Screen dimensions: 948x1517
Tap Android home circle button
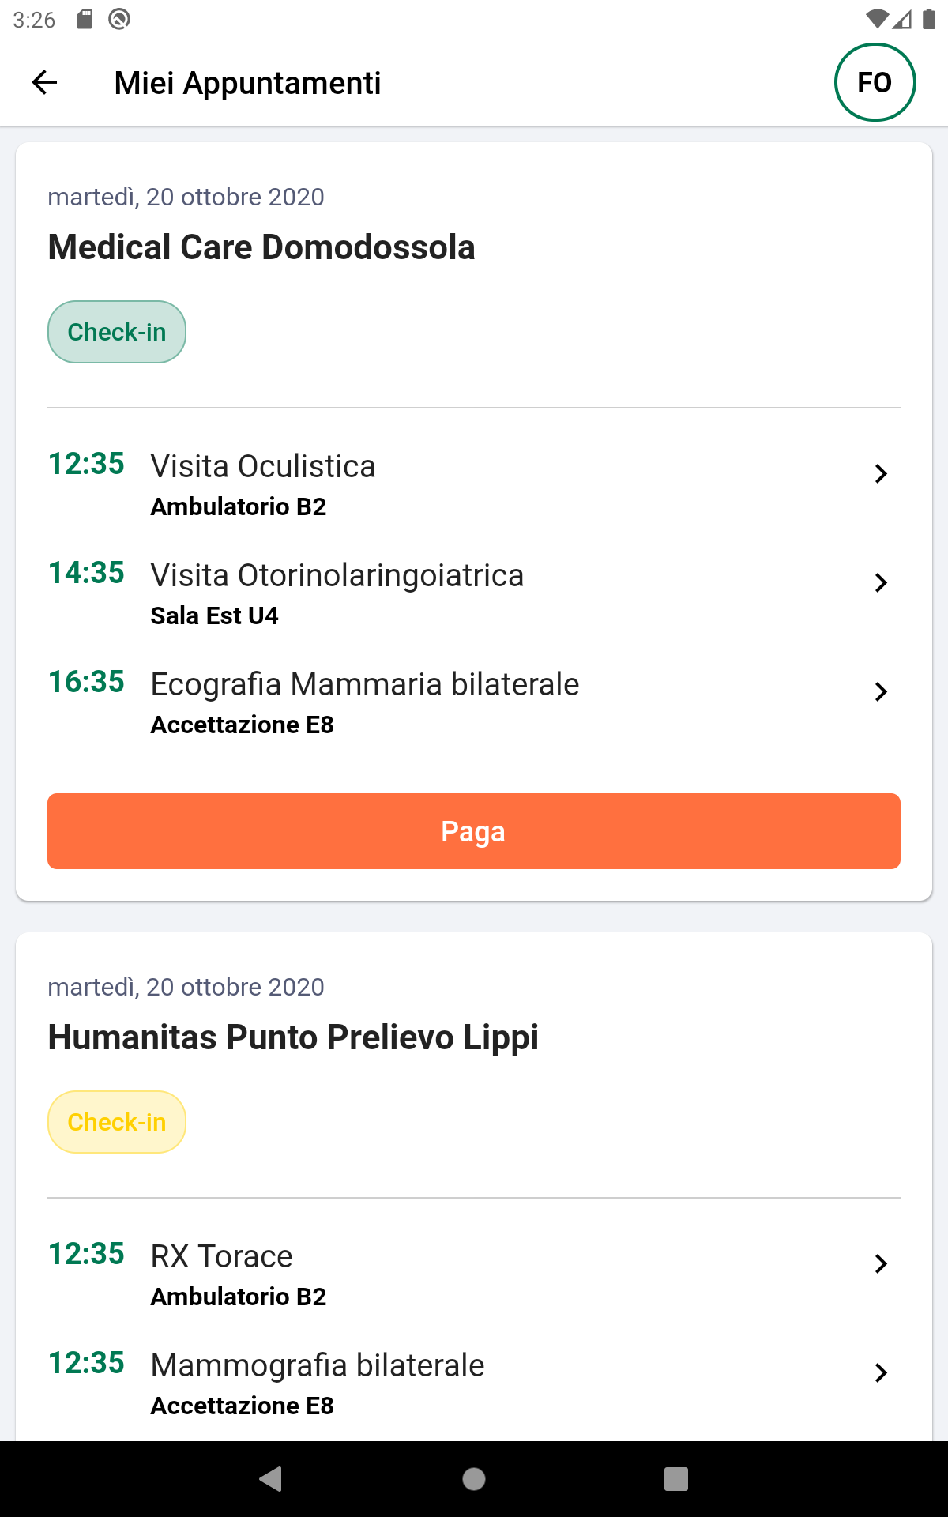click(x=474, y=1478)
